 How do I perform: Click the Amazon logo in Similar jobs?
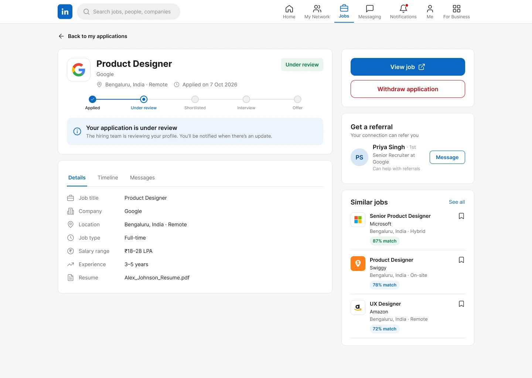point(358,307)
